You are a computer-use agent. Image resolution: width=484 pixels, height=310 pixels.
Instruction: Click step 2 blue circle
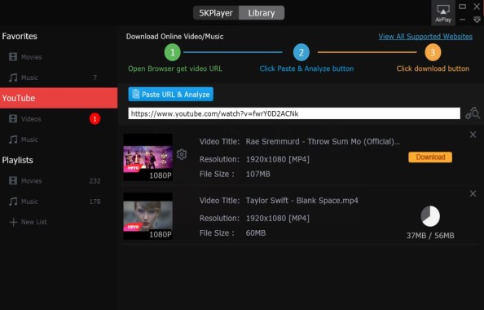[x=301, y=52]
